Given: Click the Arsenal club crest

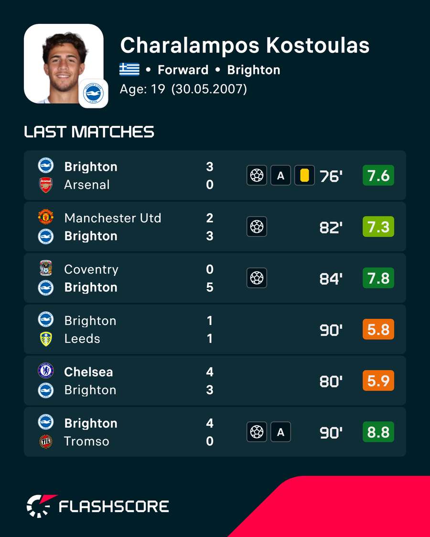Looking at the screenshot, I should [x=45, y=185].
